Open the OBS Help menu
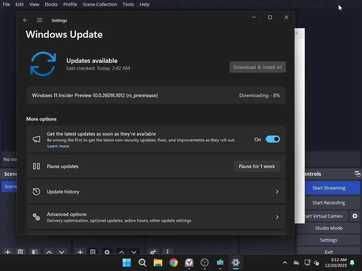The image size is (362, 271). tap(145, 4)
